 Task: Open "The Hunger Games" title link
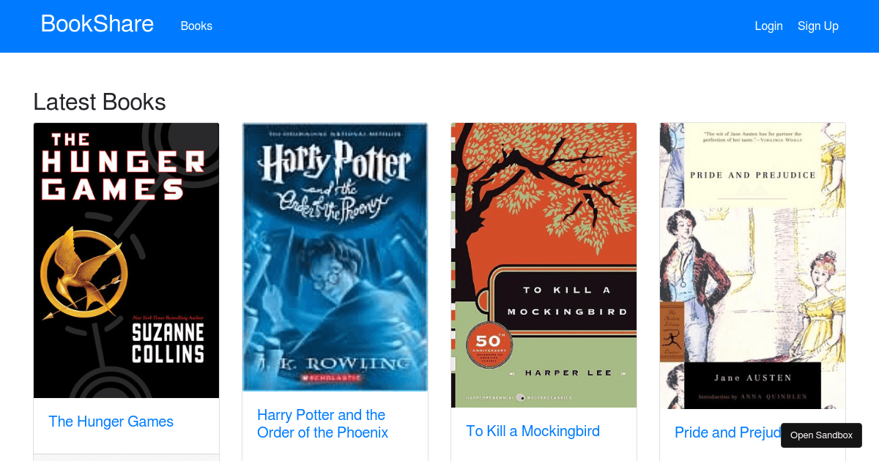coord(111,421)
